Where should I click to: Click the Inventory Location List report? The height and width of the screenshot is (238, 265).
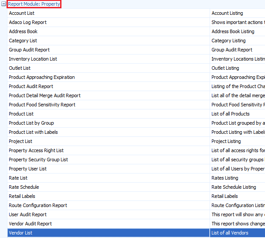(33, 59)
